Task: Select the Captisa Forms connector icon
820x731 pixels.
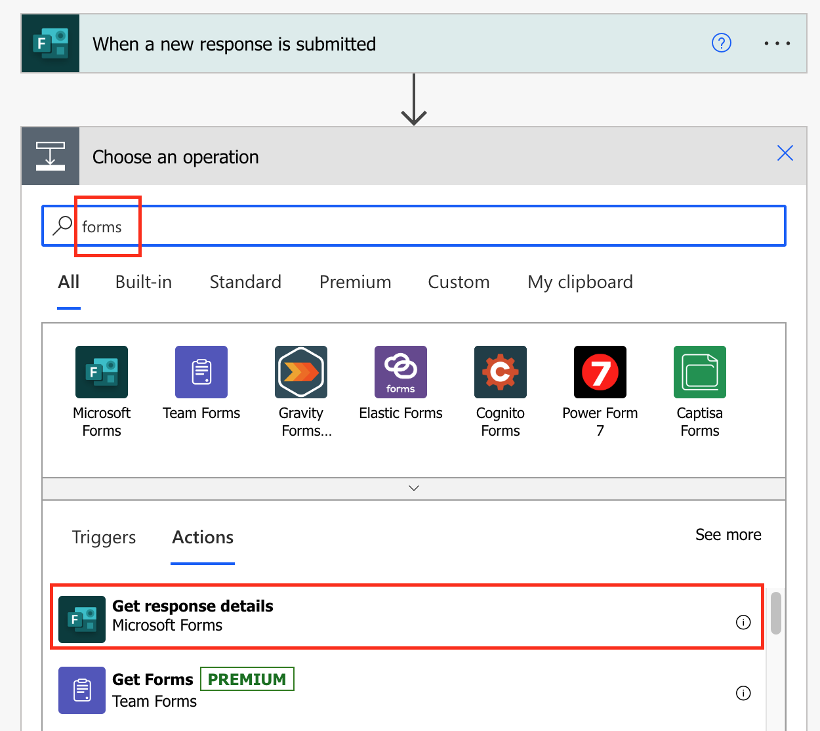Action: 700,372
